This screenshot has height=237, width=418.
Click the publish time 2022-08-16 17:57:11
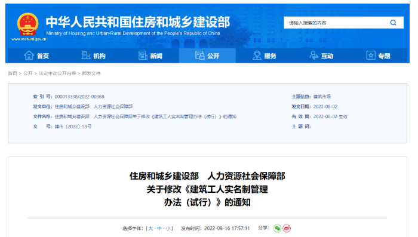pyautogui.click(x=227, y=228)
